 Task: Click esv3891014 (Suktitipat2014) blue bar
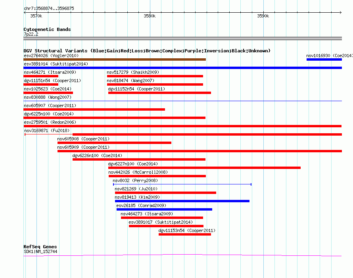pyautogui.click(x=182, y=68)
